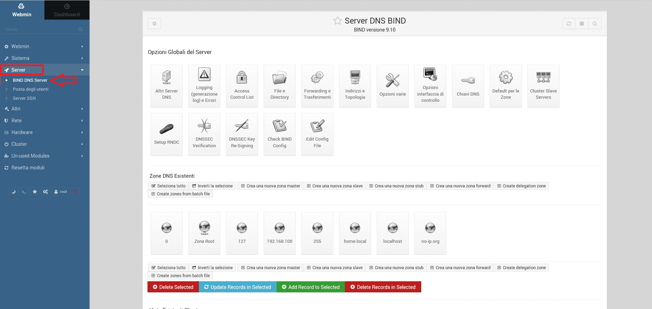This screenshot has width=652, height=309.
Task: Open Indirizzi e Topologia settings
Action: (355, 86)
